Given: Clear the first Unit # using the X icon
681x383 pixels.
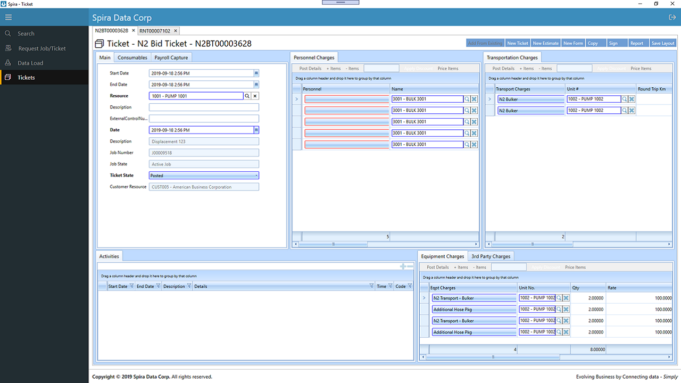Looking at the screenshot, I should point(631,99).
